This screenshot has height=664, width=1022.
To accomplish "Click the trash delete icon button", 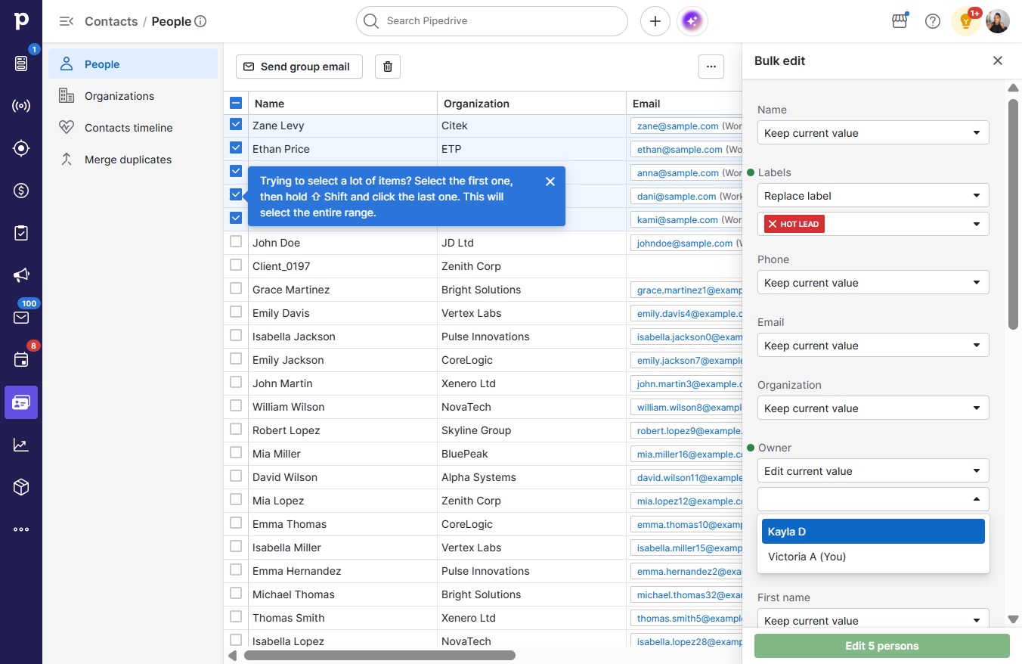I will (x=388, y=67).
